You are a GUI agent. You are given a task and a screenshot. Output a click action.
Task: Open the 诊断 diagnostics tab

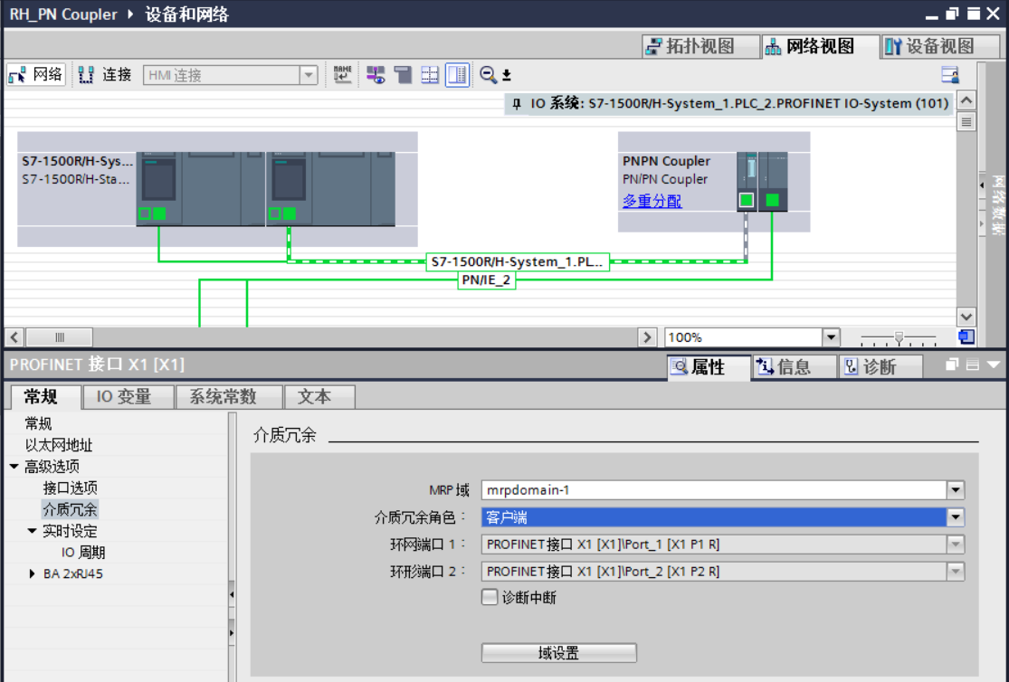tap(880, 366)
